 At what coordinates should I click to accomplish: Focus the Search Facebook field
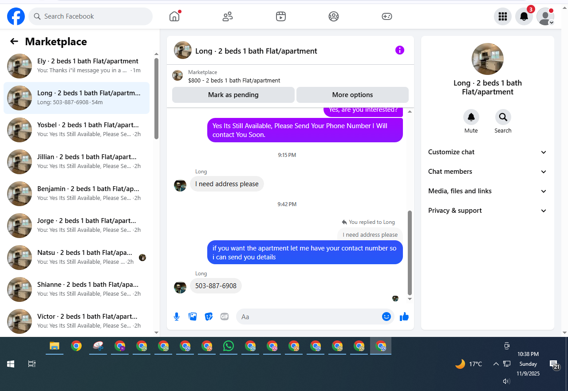[x=91, y=16]
